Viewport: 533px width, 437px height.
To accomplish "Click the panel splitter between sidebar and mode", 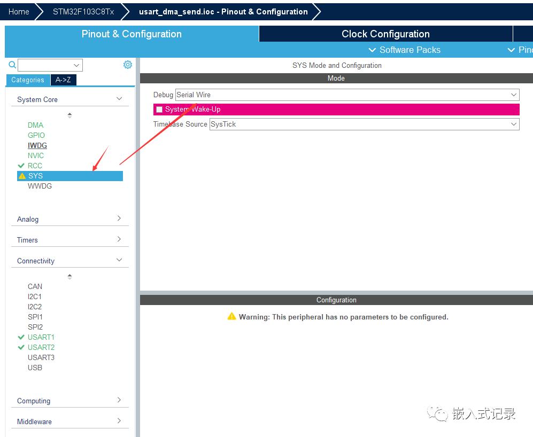I will pos(138,247).
